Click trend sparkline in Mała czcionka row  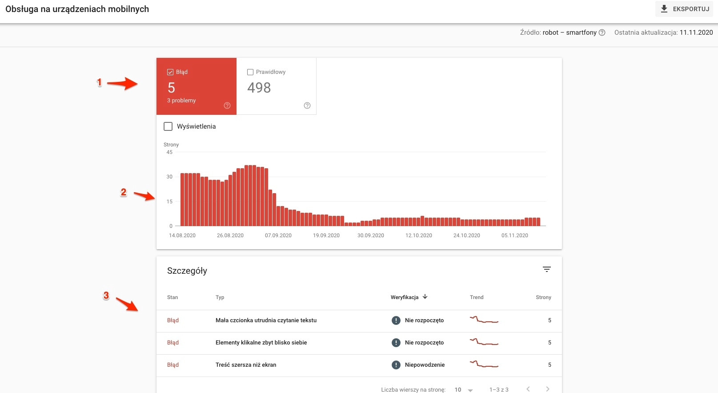point(484,319)
